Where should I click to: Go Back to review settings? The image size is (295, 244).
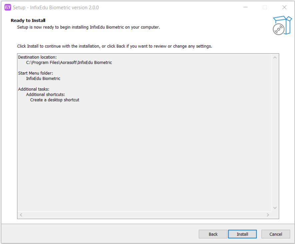coord(213,234)
